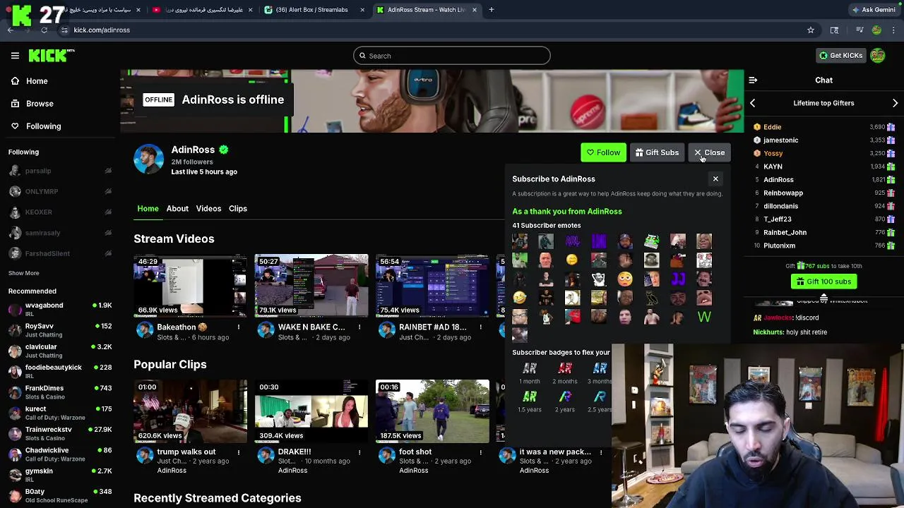Click the Close button beside Gift Subs
This screenshot has width=904, height=508.
(x=709, y=152)
